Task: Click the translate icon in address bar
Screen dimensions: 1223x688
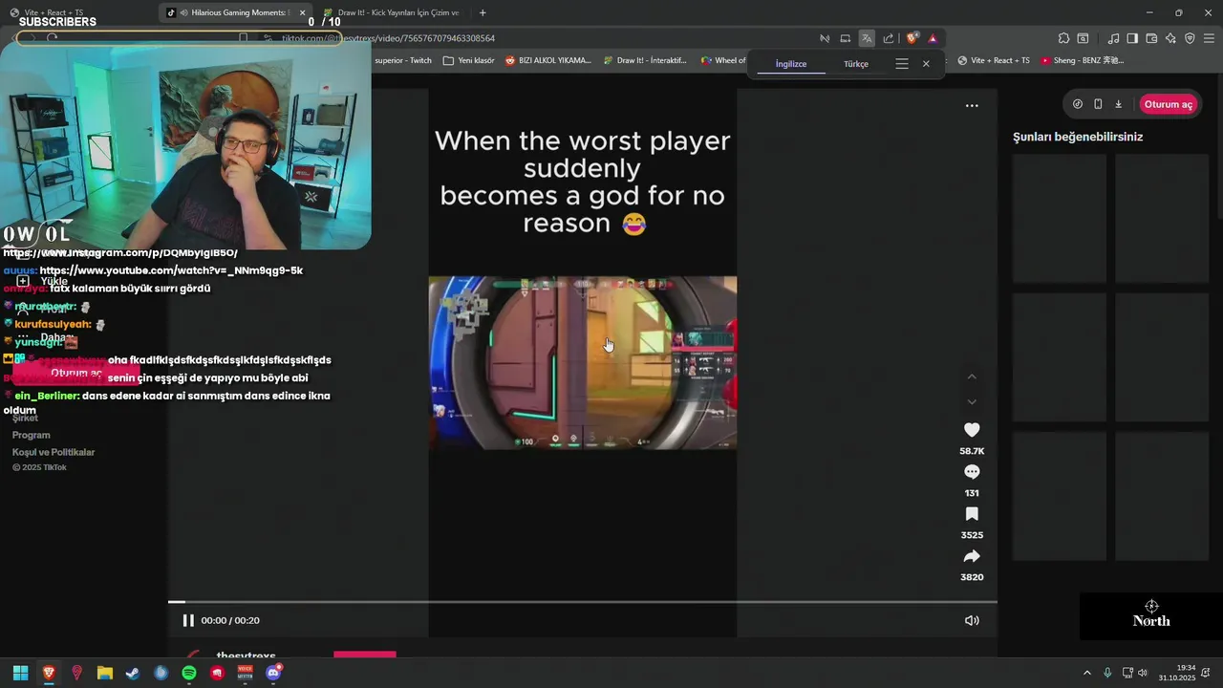Action: point(867,38)
